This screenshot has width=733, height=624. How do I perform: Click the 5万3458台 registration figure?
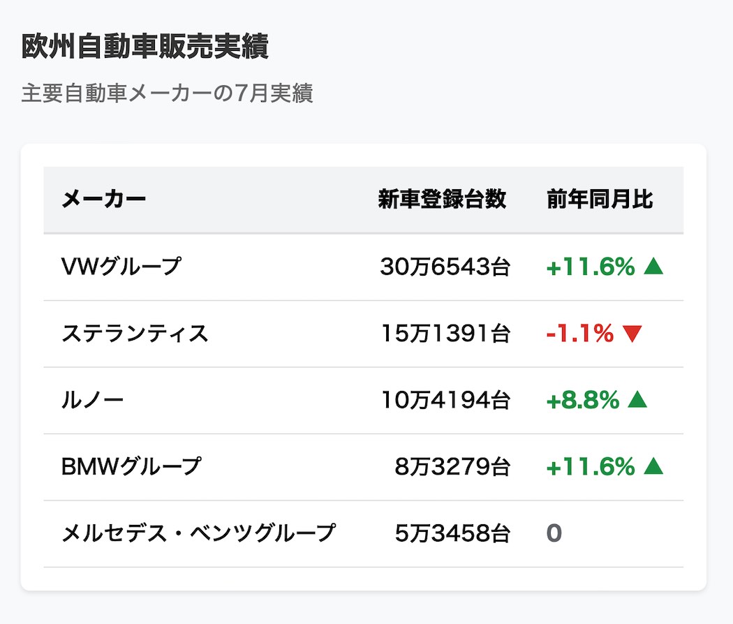pyautogui.click(x=452, y=533)
